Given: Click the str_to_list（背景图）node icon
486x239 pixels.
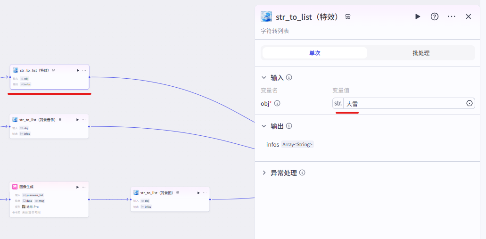Looking at the screenshot, I should click(x=136, y=192).
